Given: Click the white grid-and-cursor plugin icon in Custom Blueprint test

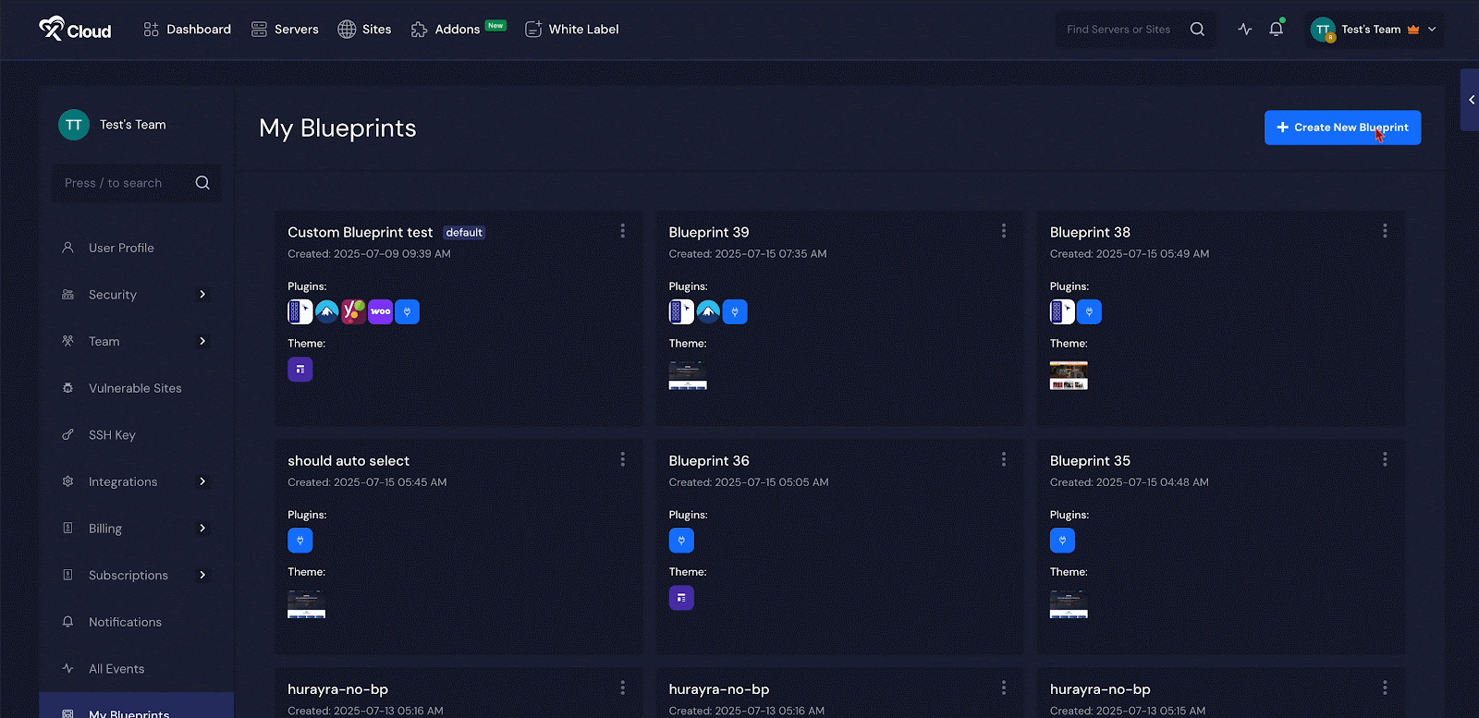Looking at the screenshot, I should click(x=300, y=311).
